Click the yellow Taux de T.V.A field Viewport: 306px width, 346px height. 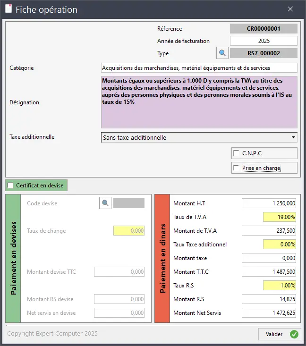pyautogui.click(x=280, y=217)
